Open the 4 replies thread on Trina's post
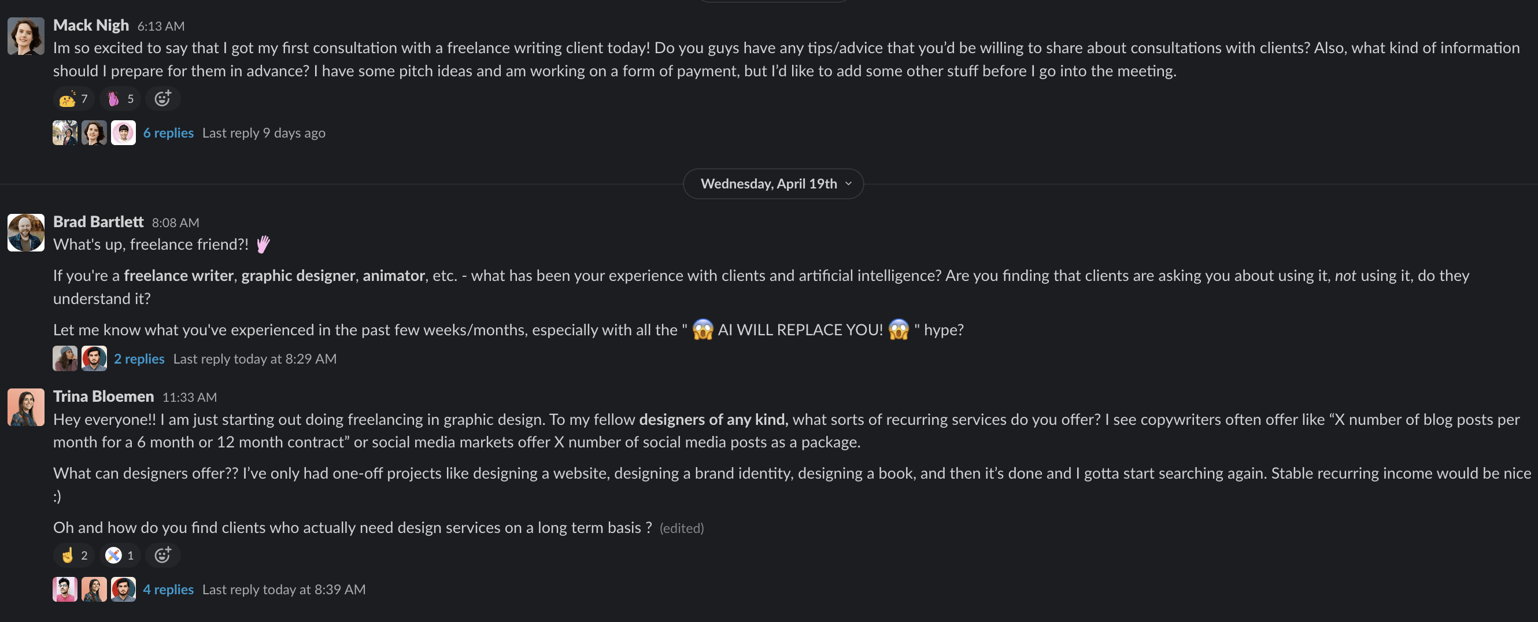 [x=168, y=589]
